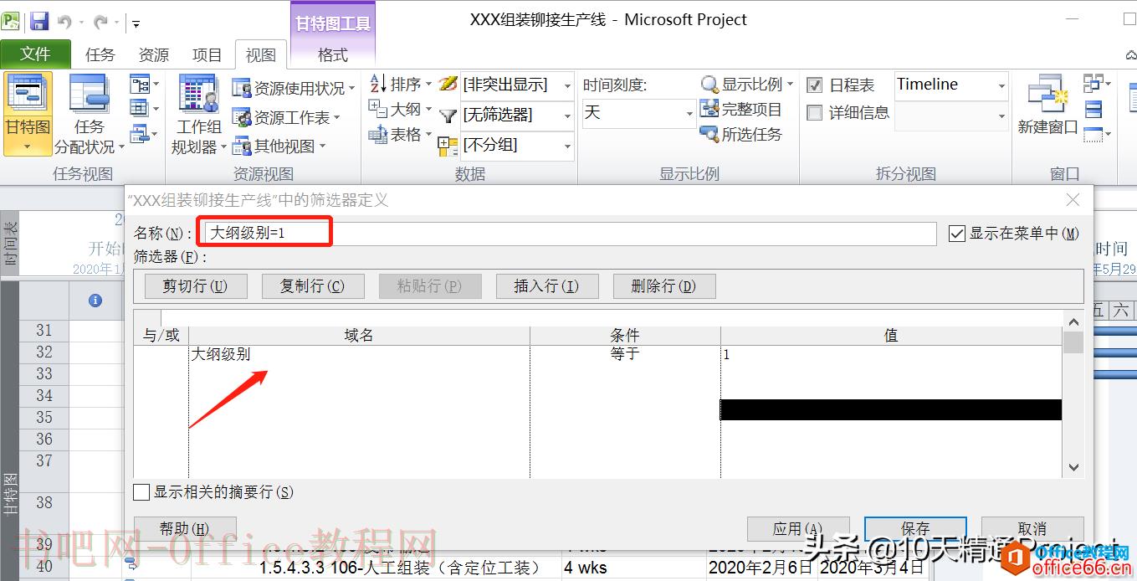The image size is (1137, 581).
Task: Click the Calendar small view icon
Action: [x=140, y=108]
